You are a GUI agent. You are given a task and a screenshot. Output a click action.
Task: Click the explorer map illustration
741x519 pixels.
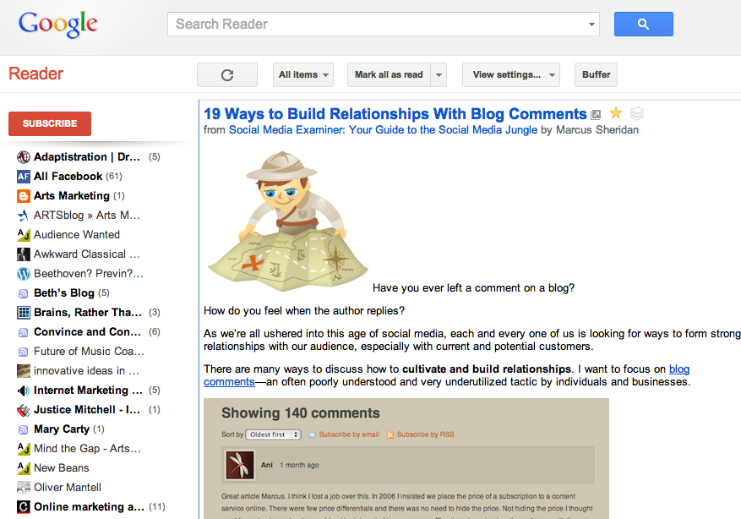(288, 221)
